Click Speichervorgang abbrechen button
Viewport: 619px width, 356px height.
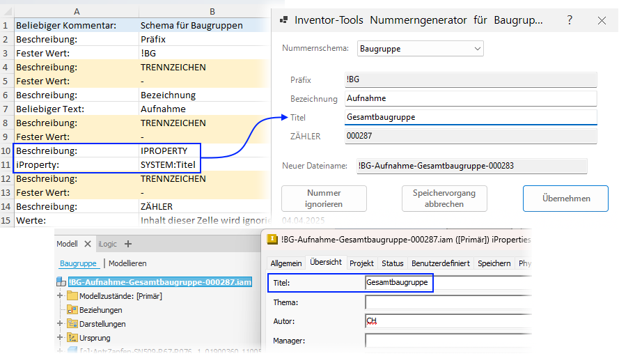[444, 199]
